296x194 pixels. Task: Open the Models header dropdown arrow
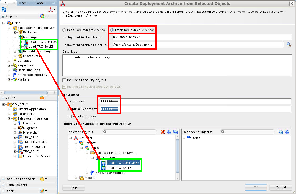[x=46, y=98]
